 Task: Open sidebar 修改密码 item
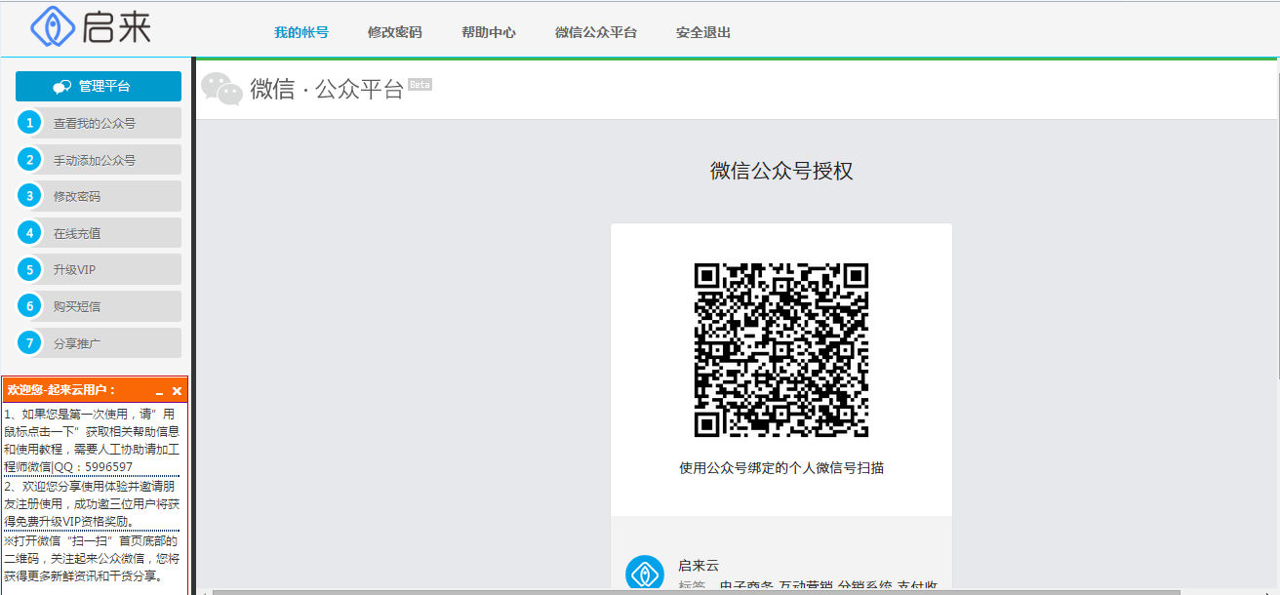[x=99, y=196]
